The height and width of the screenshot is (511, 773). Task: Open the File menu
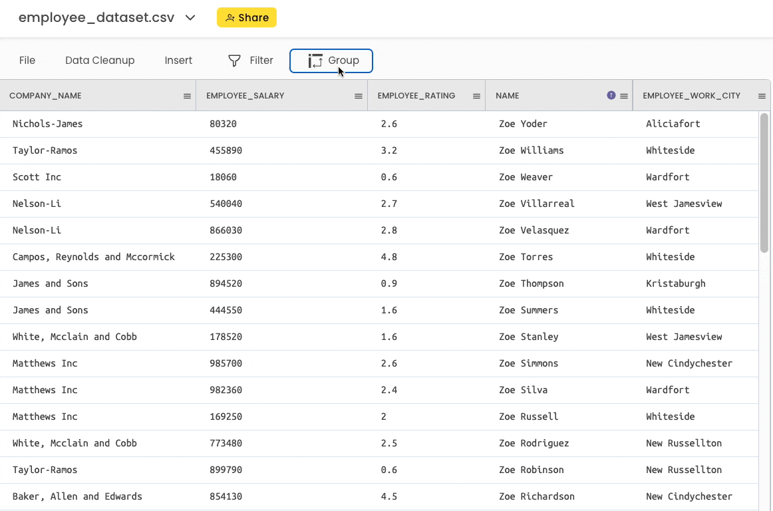click(27, 61)
